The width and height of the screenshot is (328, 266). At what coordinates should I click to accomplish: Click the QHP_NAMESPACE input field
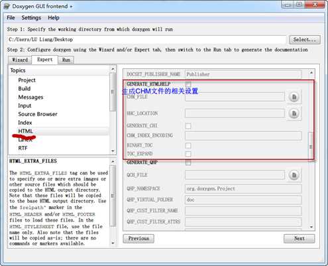tap(243, 189)
